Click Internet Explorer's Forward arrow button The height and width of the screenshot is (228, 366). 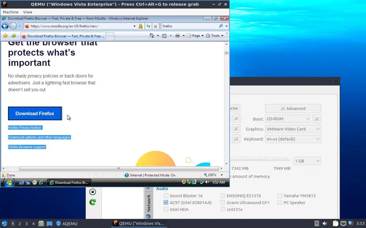[13, 26]
